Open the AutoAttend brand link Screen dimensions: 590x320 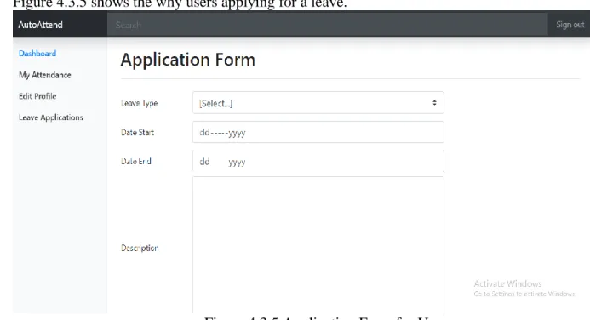pyautogui.click(x=40, y=25)
